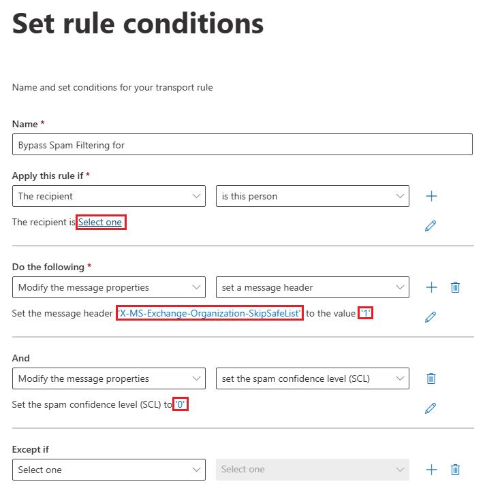The width and height of the screenshot is (485, 503).
Task: Expand the first 'Modify the message properties' dropdown under Do the following
Action: (x=109, y=287)
